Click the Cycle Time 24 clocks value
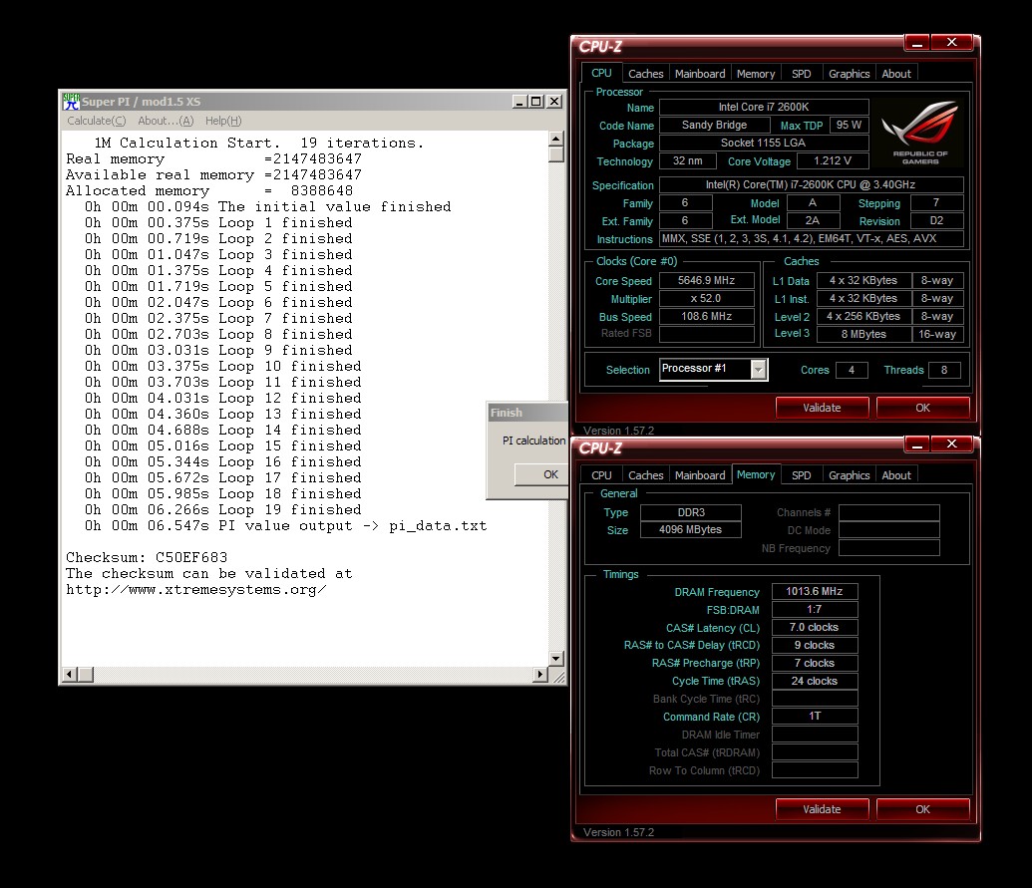The image size is (1032, 888). (815, 681)
